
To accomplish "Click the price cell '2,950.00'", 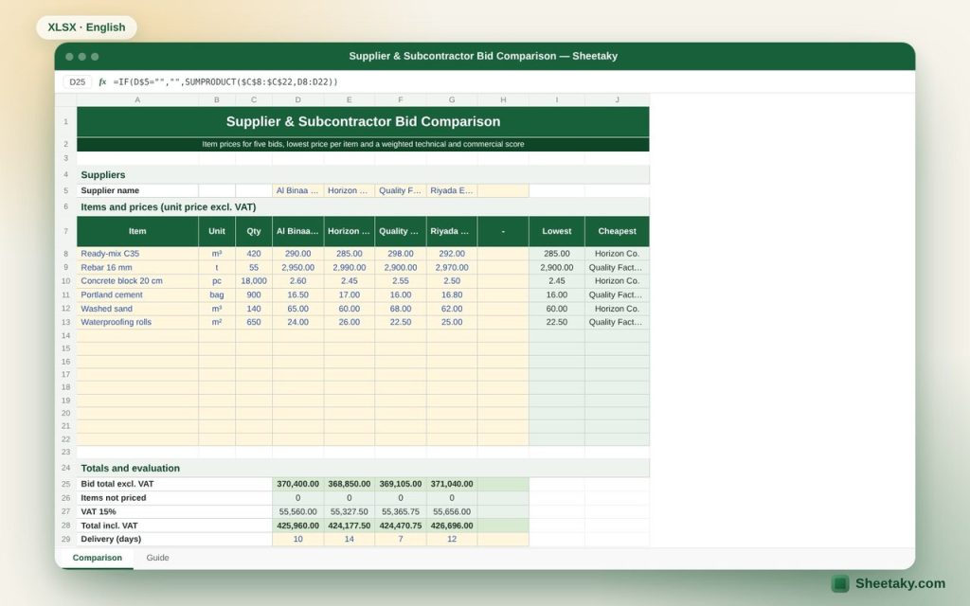I will (x=297, y=267).
